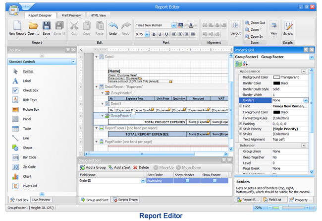Open the Report Explorer tab
322x221 pixels.
coord(248,200)
